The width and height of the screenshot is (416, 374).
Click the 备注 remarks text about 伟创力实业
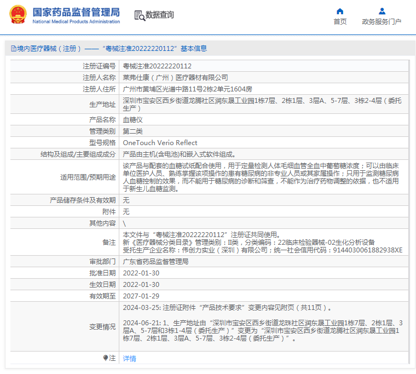(263, 250)
